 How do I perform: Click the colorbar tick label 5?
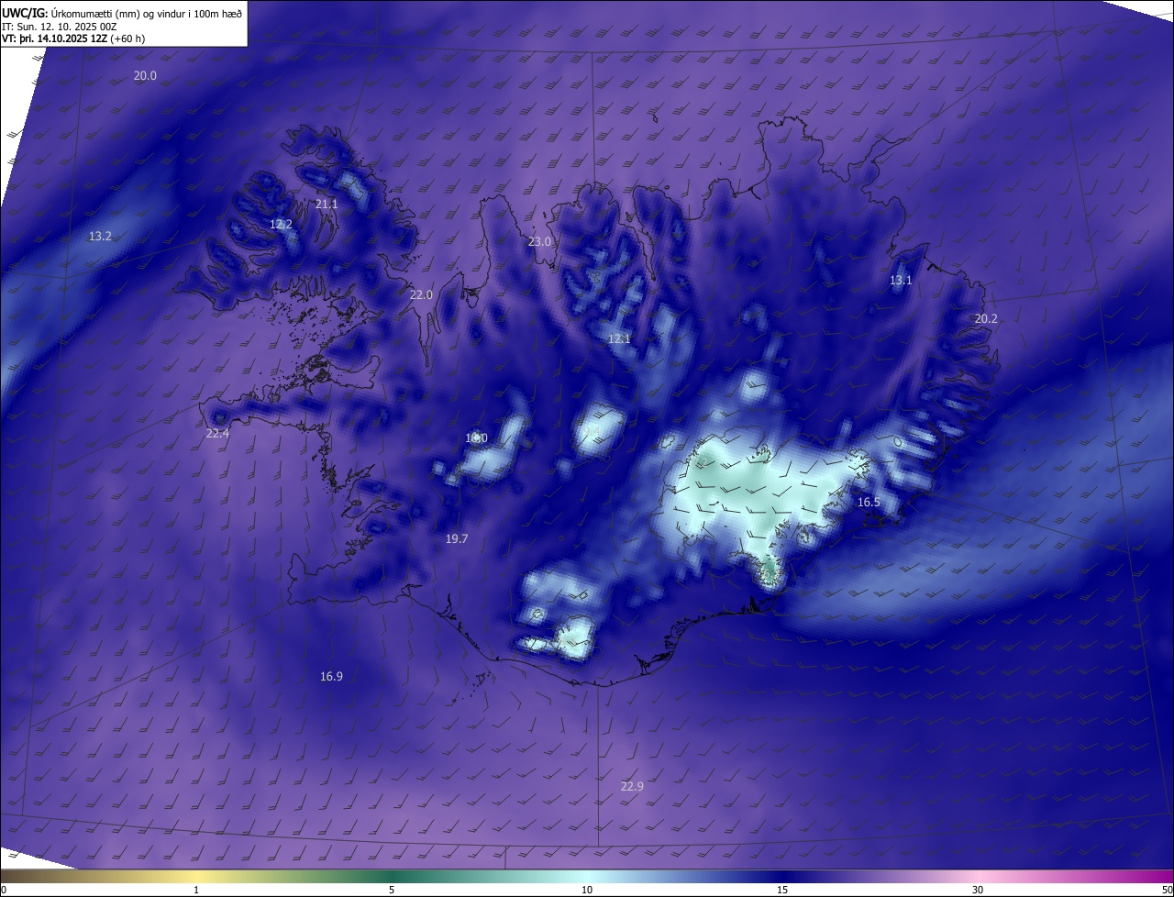point(392,891)
